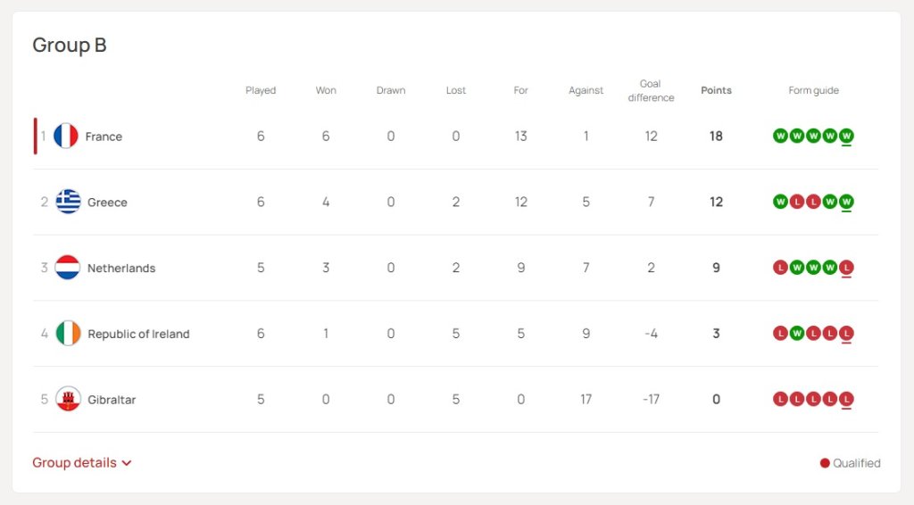Select the Form guide column header

pyautogui.click(x=813, y=90)
